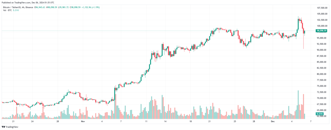Click the 25 date label on the time axis
Viewport: 331px width, 130px height.
coord(235,122)
